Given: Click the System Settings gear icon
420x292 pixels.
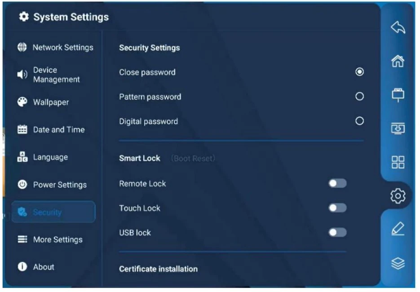Looking at the screenshot, I should [23, 17].
